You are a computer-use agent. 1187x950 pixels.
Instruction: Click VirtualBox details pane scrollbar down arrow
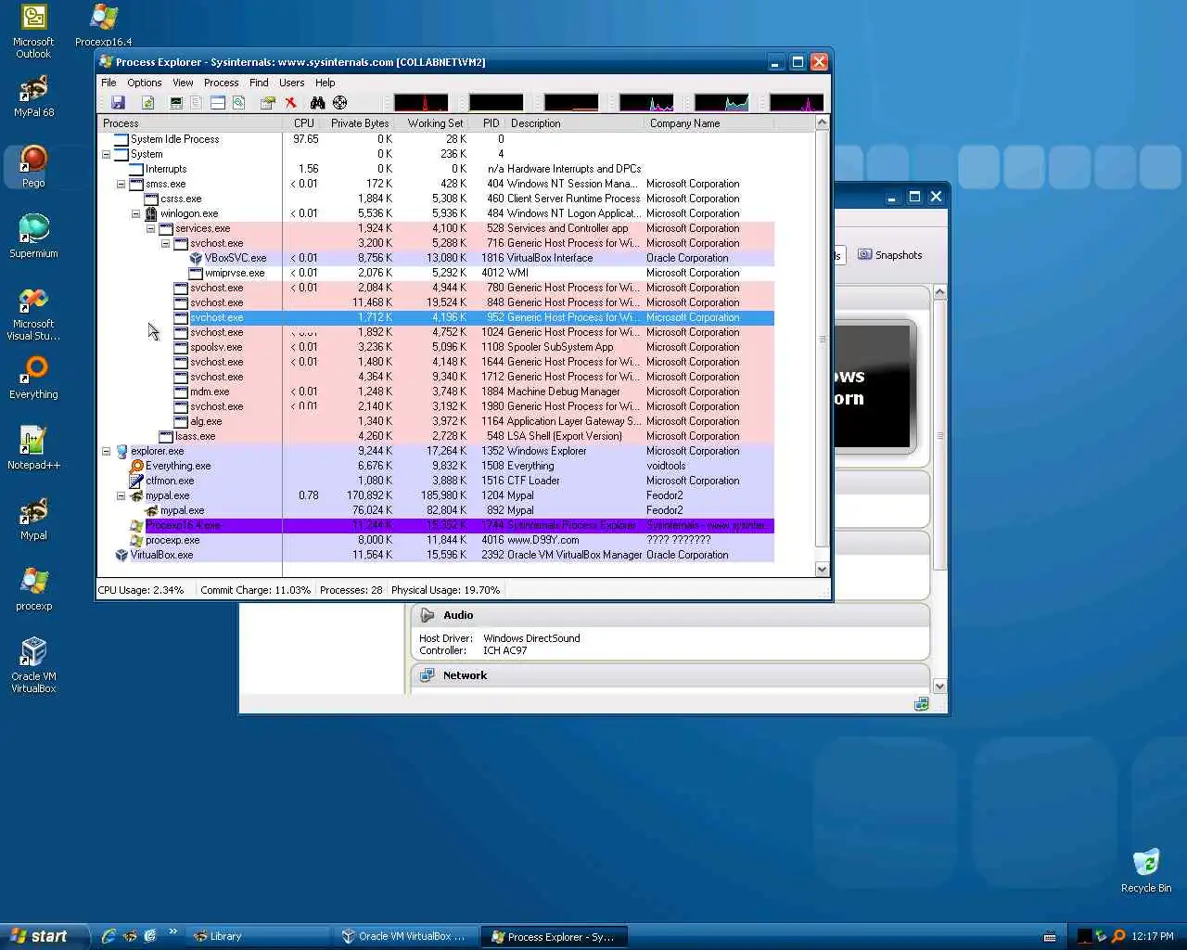click(939, 687)
